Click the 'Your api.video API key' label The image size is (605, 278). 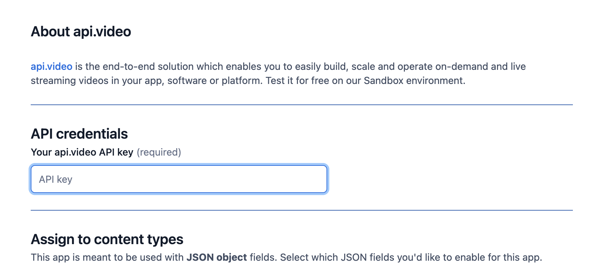(82, 152)
